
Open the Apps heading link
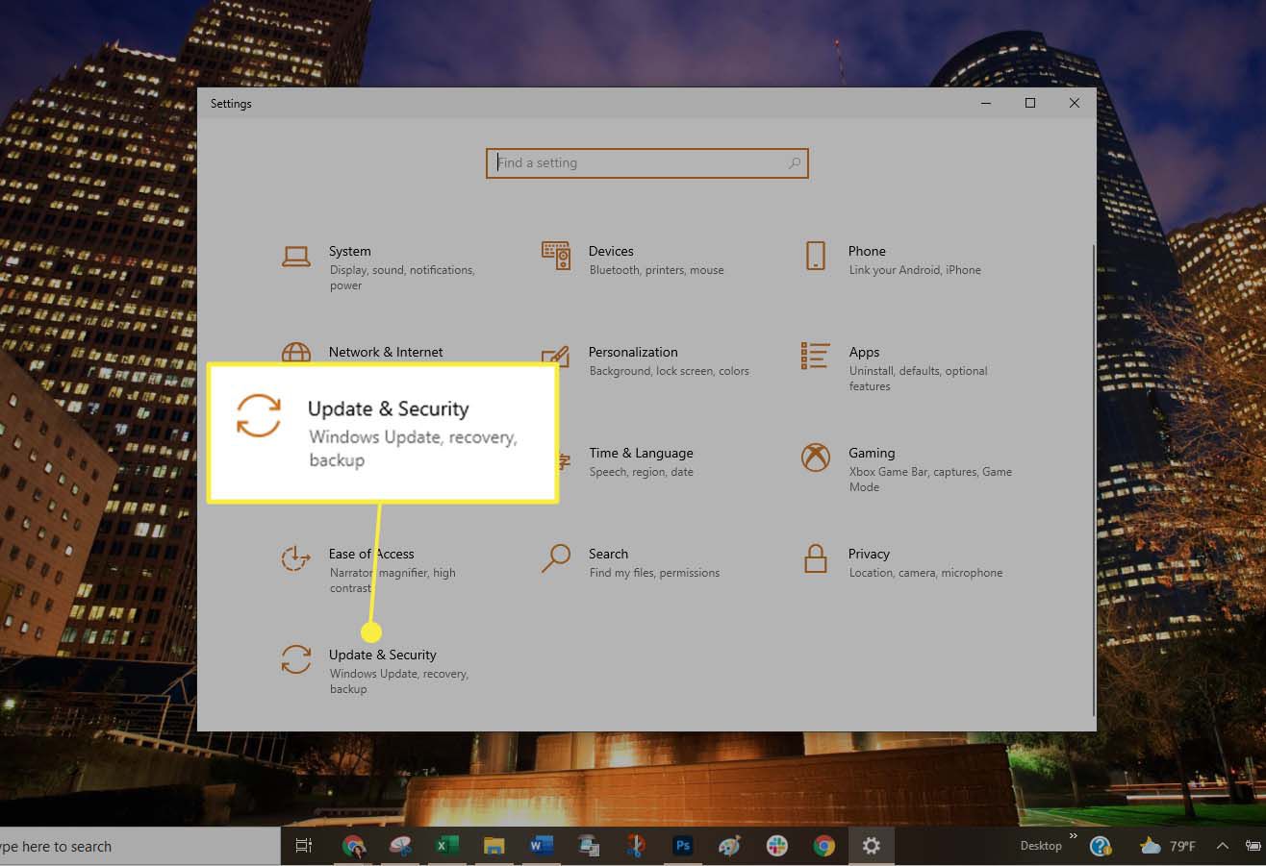click(x=865, y=352)
